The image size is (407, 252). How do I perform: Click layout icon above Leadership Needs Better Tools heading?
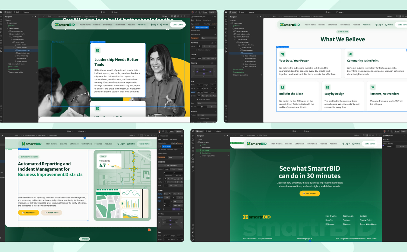(98, 50)
